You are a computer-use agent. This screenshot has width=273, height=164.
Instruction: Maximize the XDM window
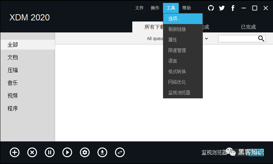pos(255,8)
